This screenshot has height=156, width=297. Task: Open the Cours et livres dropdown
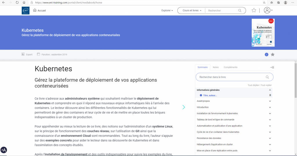(x=192, y=10)
